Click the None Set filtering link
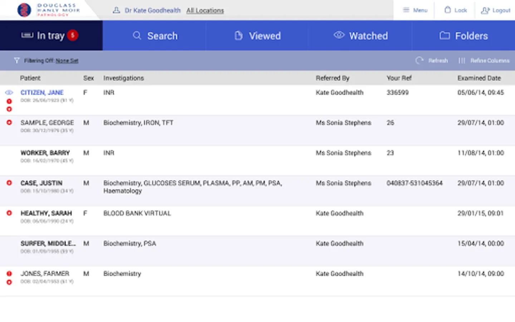The height and width of the screenshot is (322, 515). click(x=67, y=61)
